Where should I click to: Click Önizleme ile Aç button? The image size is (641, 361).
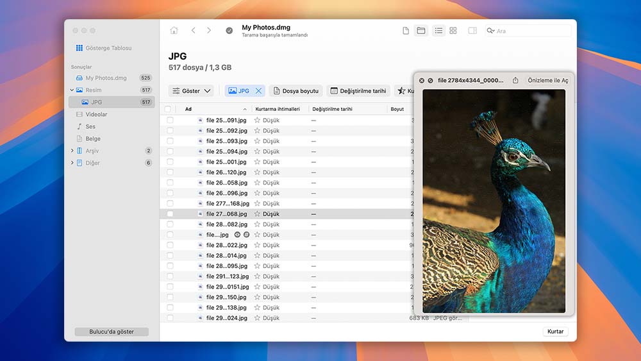(x=548, y=81)
